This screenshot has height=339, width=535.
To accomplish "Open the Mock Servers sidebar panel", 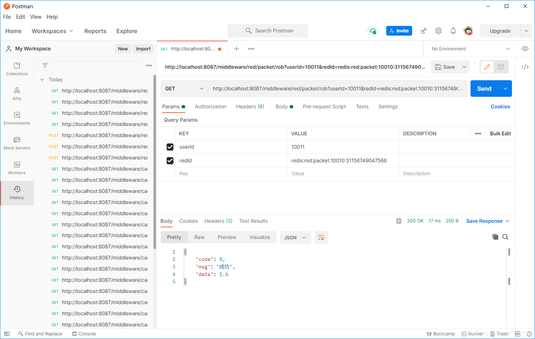I will (x=17, y=143).
